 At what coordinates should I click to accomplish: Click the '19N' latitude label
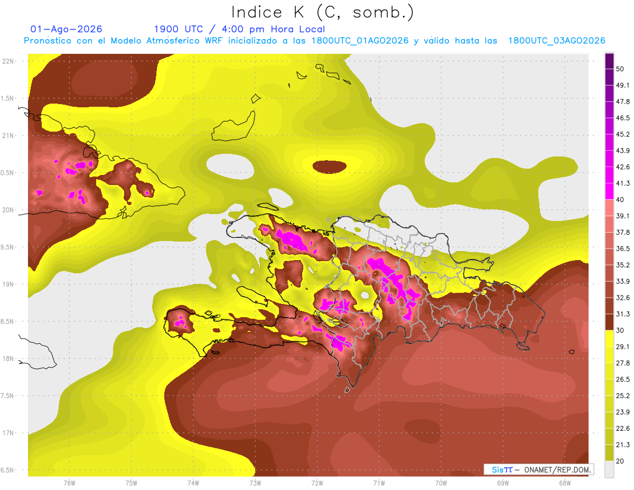click(8, 284)
